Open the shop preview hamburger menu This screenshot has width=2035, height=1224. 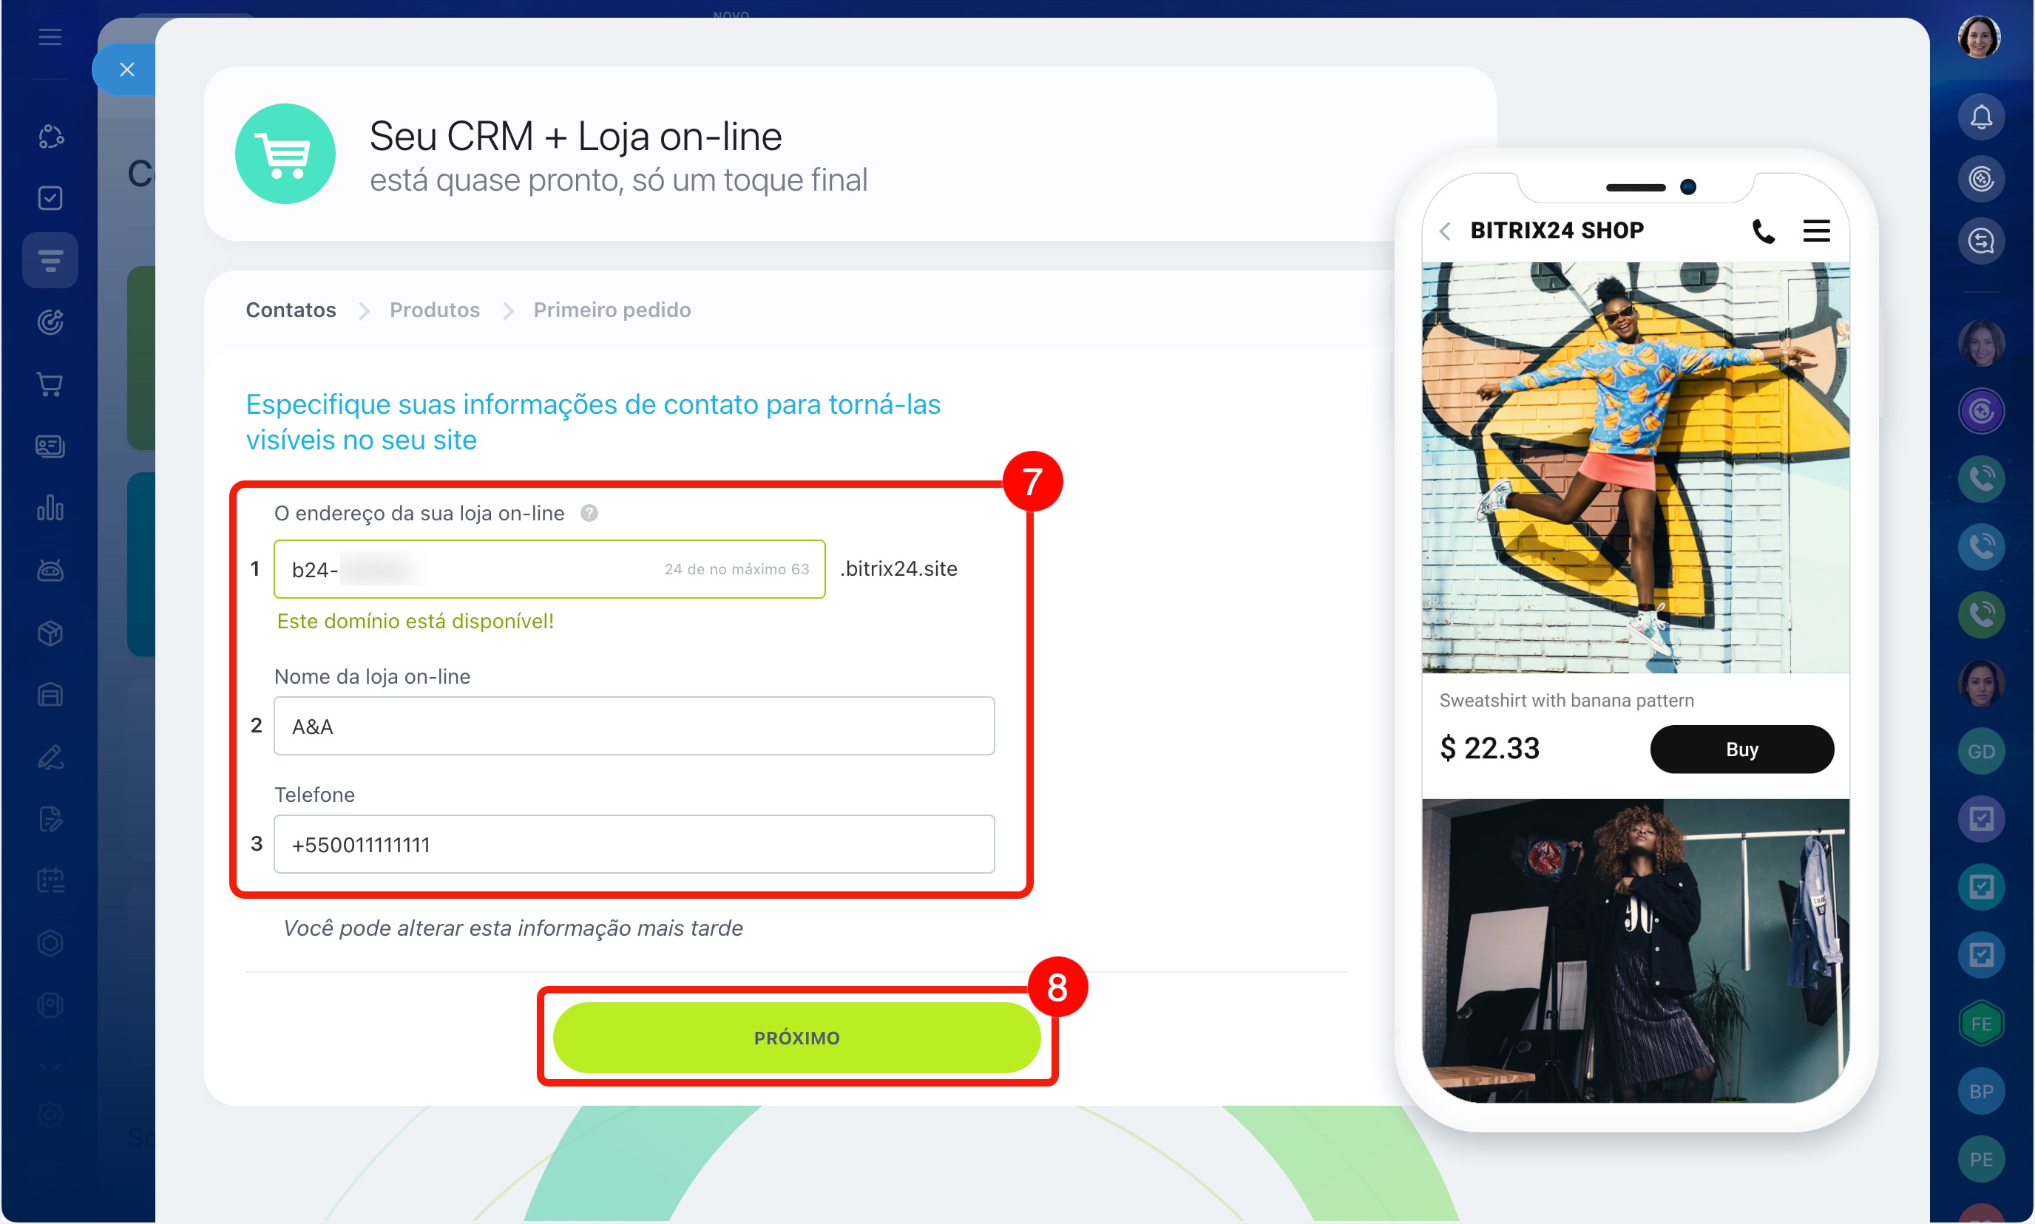pos(1815,231)
